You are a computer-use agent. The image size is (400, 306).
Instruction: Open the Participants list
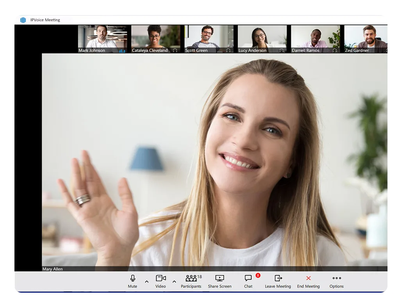point(191,281)
